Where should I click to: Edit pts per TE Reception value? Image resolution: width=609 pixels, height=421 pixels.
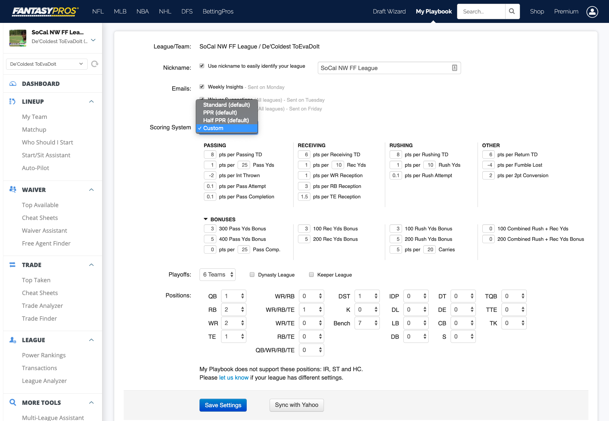(x=304, y=197)
